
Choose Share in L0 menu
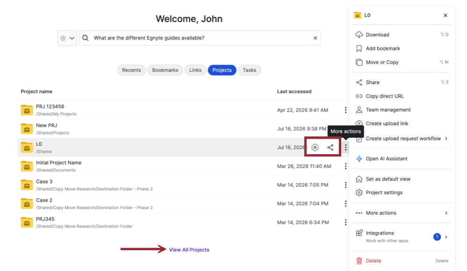tap(402, 82)
